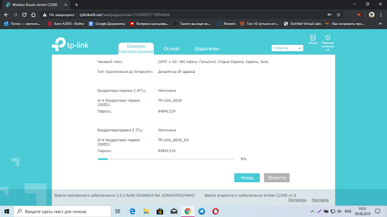Select the 2.4GHz SSID TP-Link_0830
The width and height of the screenshot is (387, 217).
(170, 100)
